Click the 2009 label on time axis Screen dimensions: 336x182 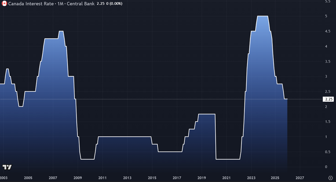(x=78, y=177)
